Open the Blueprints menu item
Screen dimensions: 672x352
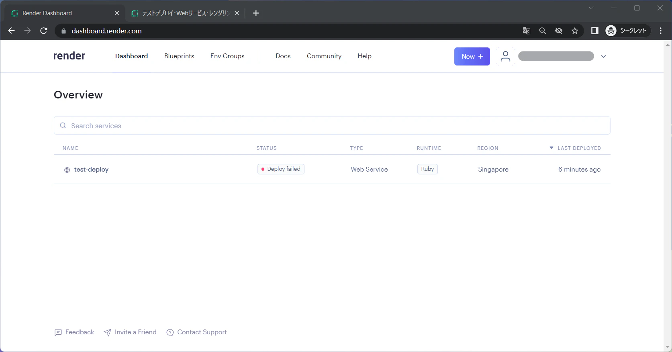pyautogui.click(x=179, y=56)
